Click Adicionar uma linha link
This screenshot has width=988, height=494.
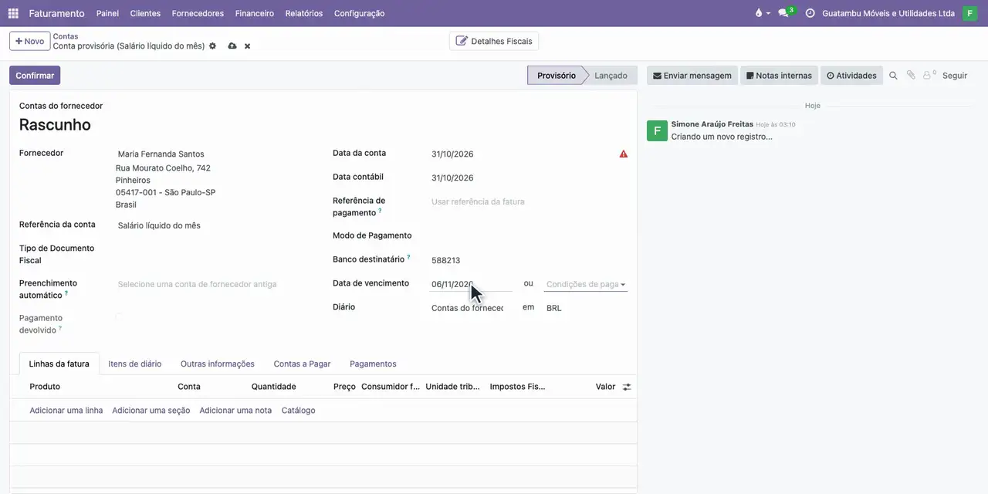pos(66,410)
